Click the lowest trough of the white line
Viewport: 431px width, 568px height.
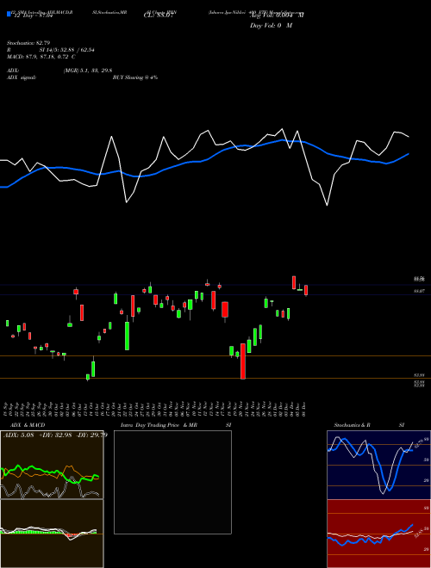point(328,205)
